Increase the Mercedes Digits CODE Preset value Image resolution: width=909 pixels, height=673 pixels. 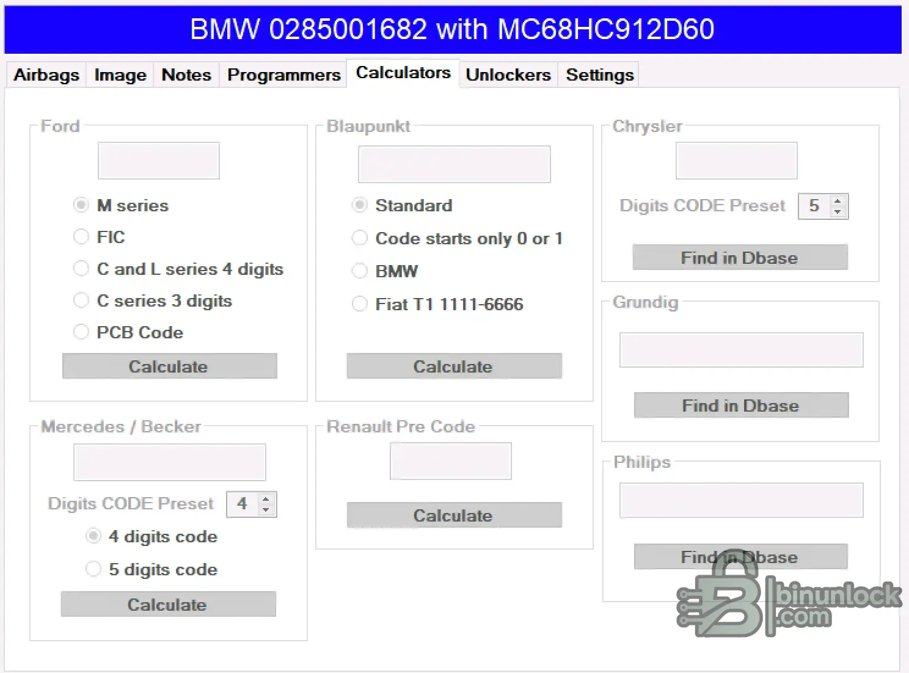(x=266, y=498)
